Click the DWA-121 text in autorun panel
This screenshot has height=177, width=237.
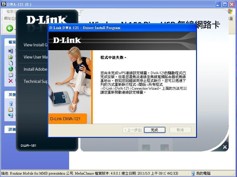[x=28, y=146]
